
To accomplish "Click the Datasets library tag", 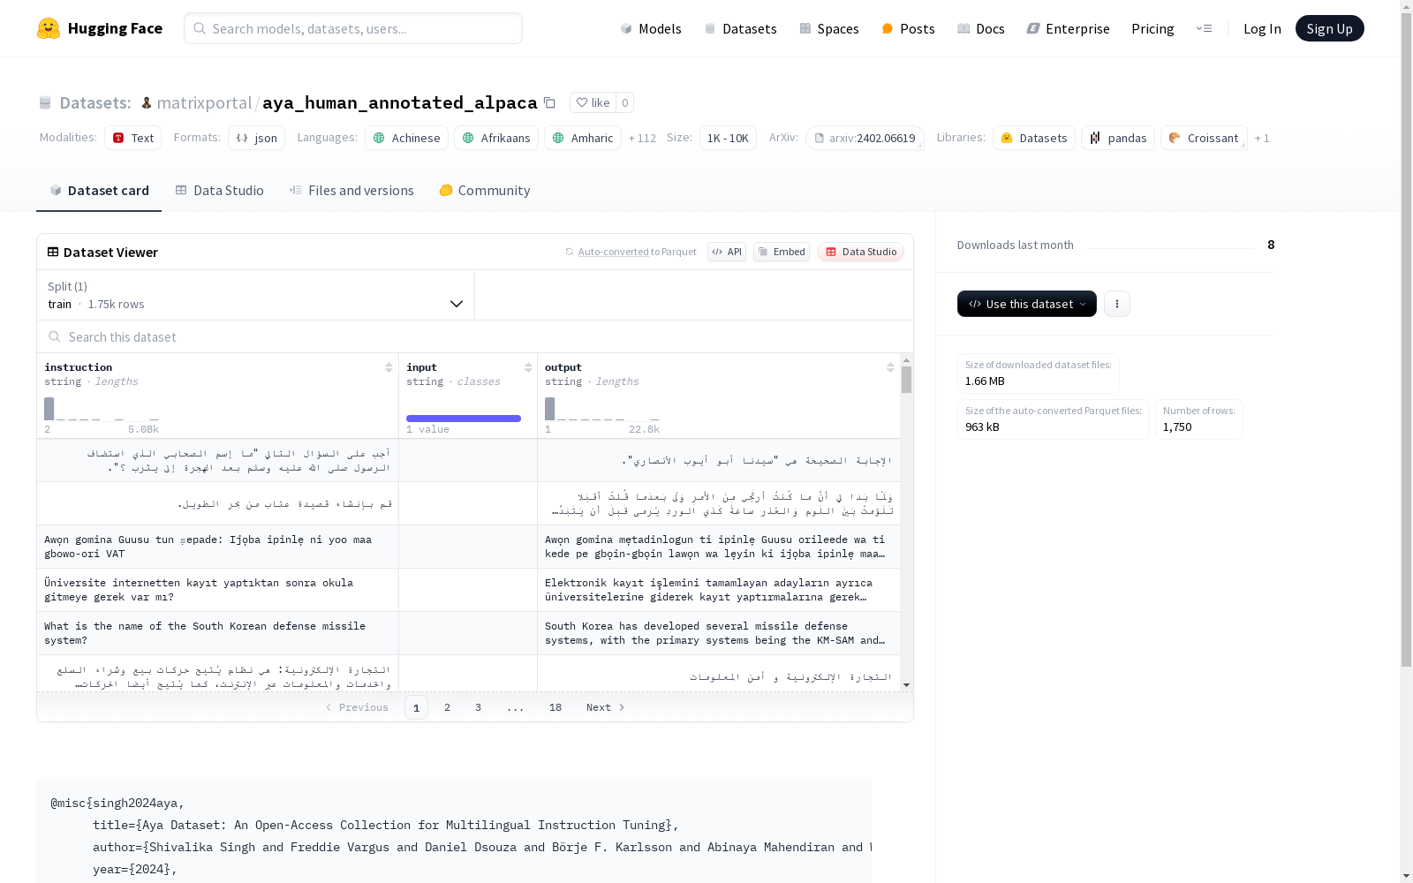I will (1034, 138).
